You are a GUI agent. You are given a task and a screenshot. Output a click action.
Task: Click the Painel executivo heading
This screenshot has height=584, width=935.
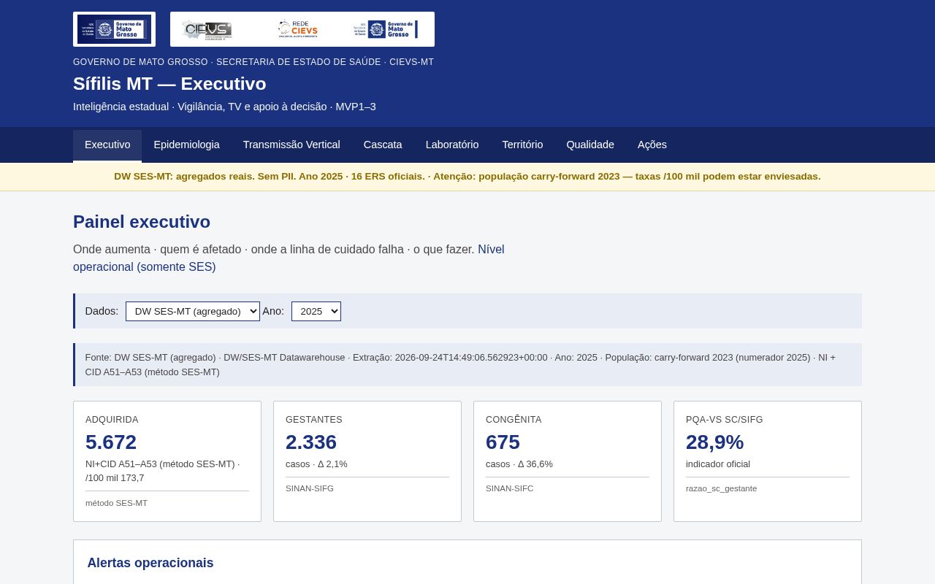tap(142, 222)
